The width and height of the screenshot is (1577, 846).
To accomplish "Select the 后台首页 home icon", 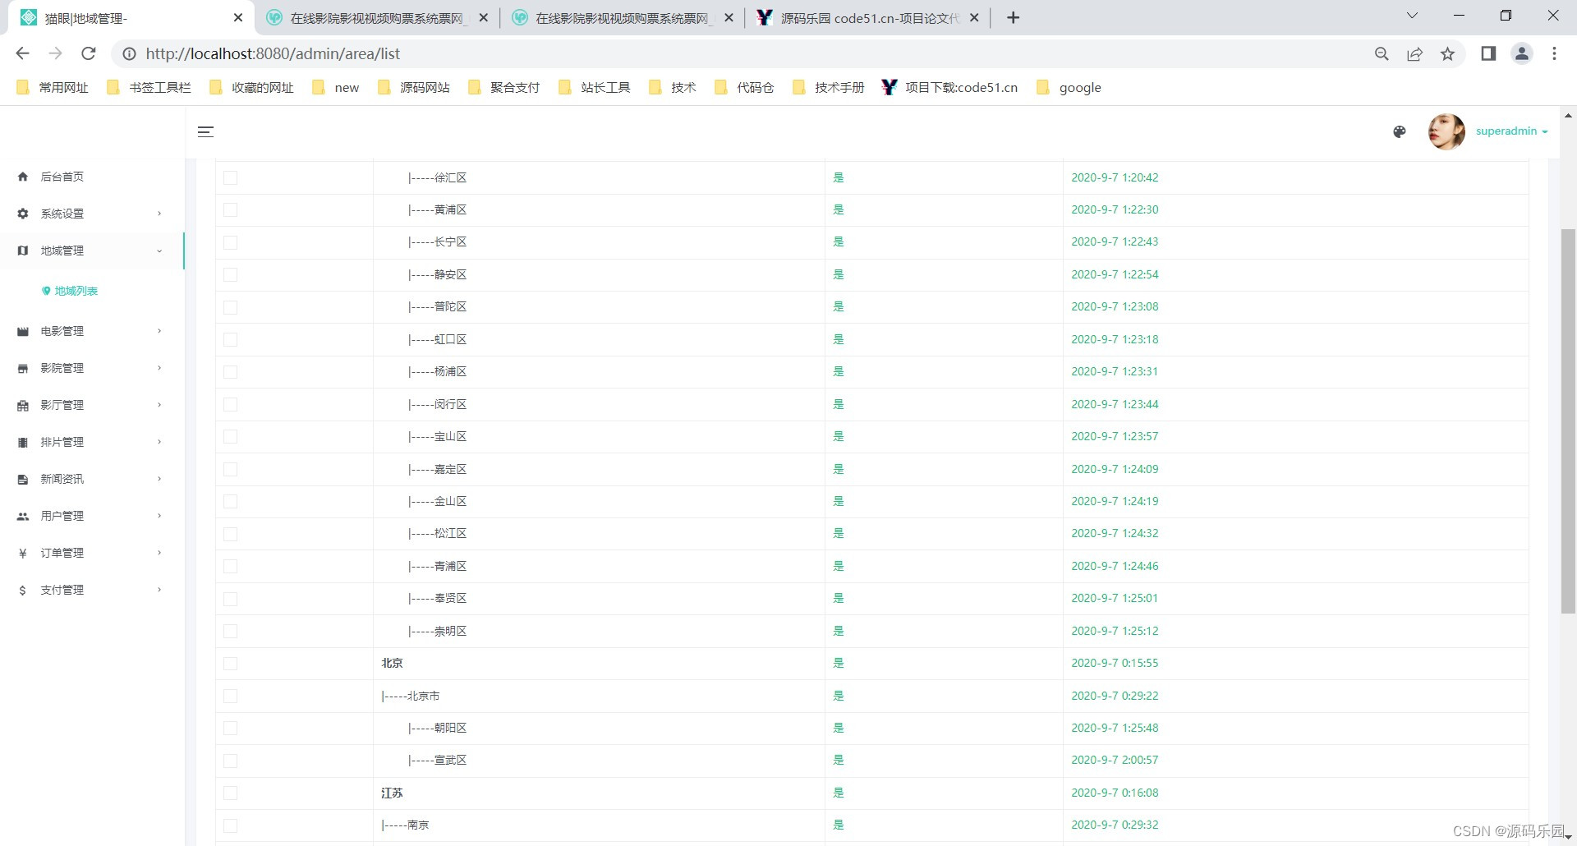I will pos(22,176).
